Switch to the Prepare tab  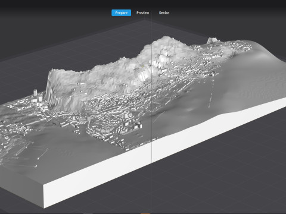pyautogui.click(x=121, y=13)
